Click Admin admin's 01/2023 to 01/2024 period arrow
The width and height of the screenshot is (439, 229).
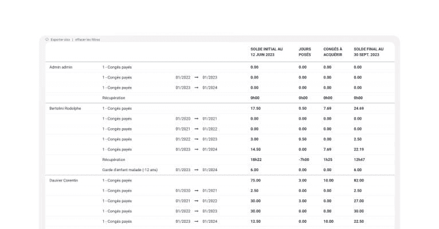pos(196,88)
